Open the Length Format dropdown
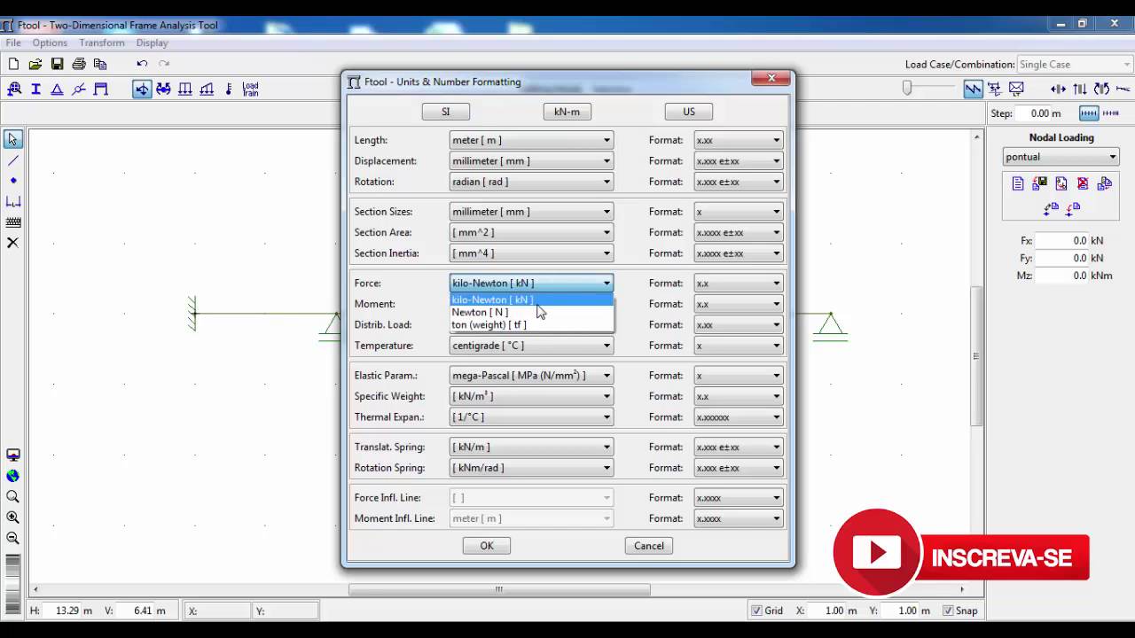 point(738,140)
